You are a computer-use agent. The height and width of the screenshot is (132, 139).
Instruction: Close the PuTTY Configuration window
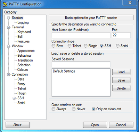point(130,3)
